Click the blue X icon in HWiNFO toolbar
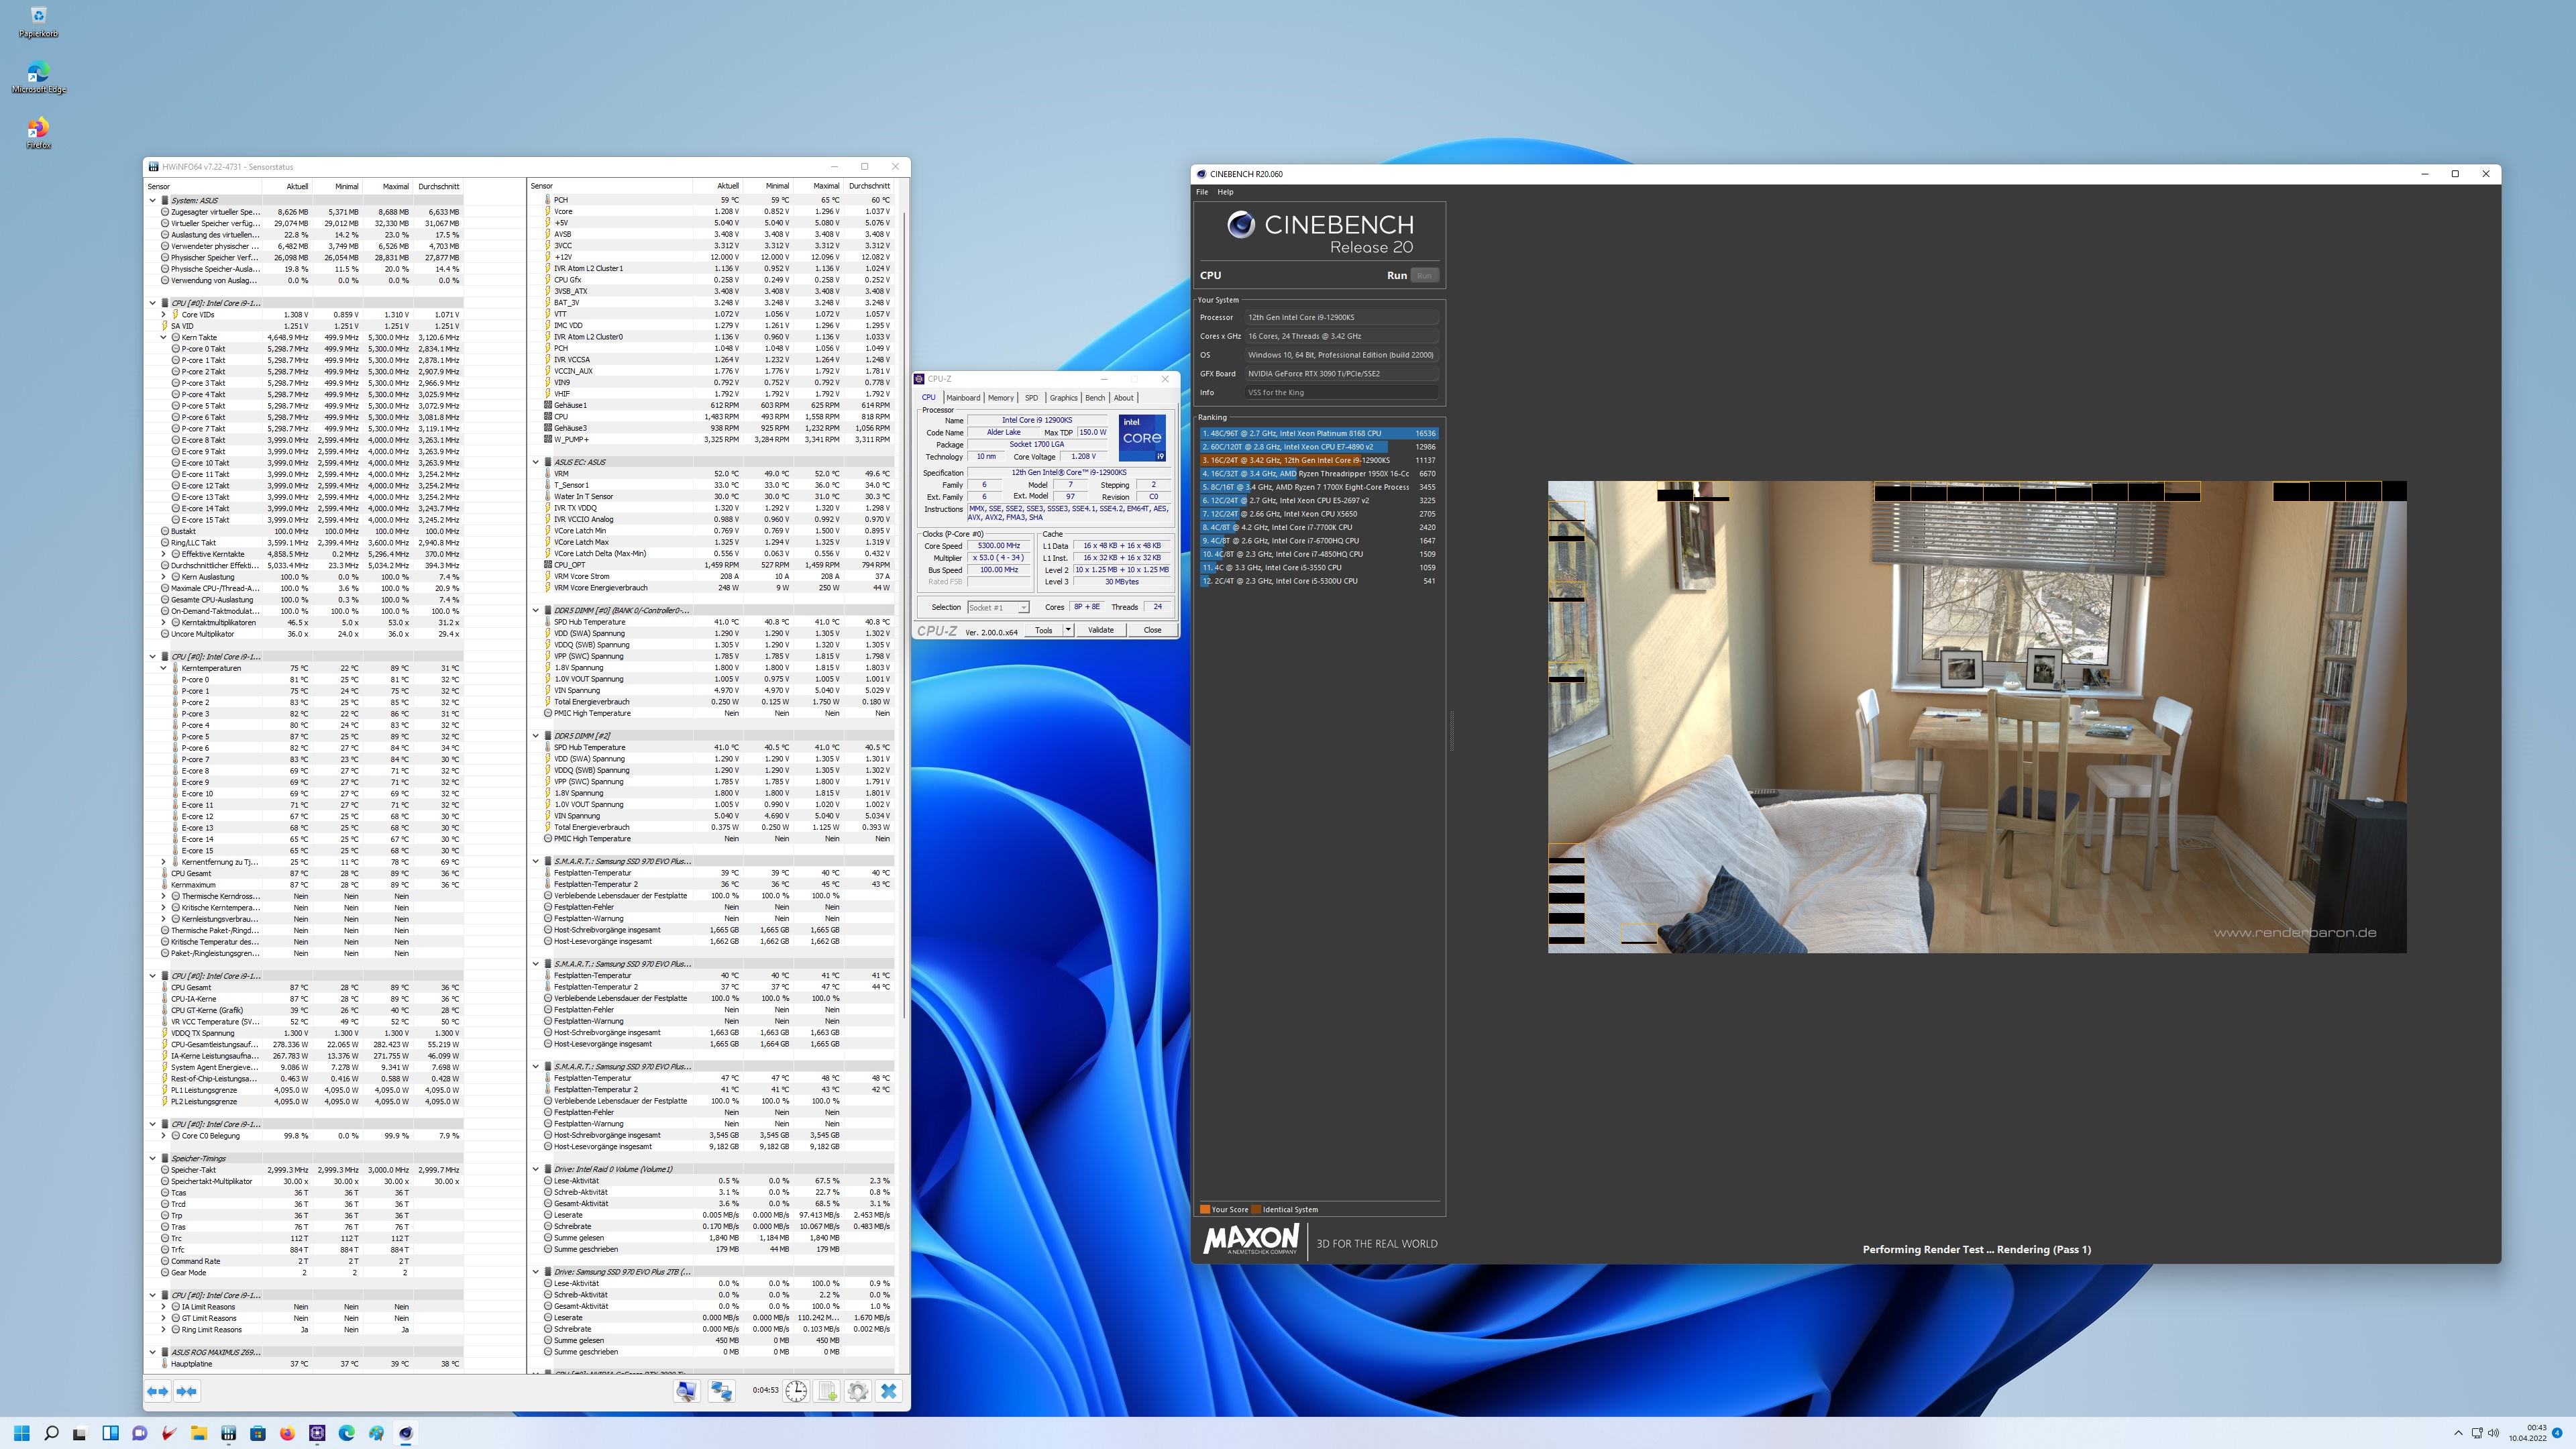This screenshot has height=1449, width=2576. click(888, 1391)
